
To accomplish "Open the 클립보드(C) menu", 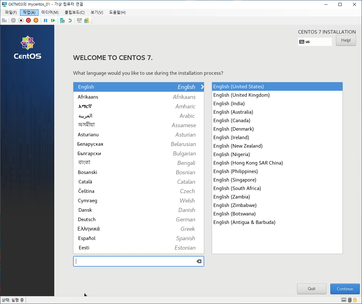I will click(75, 13).
